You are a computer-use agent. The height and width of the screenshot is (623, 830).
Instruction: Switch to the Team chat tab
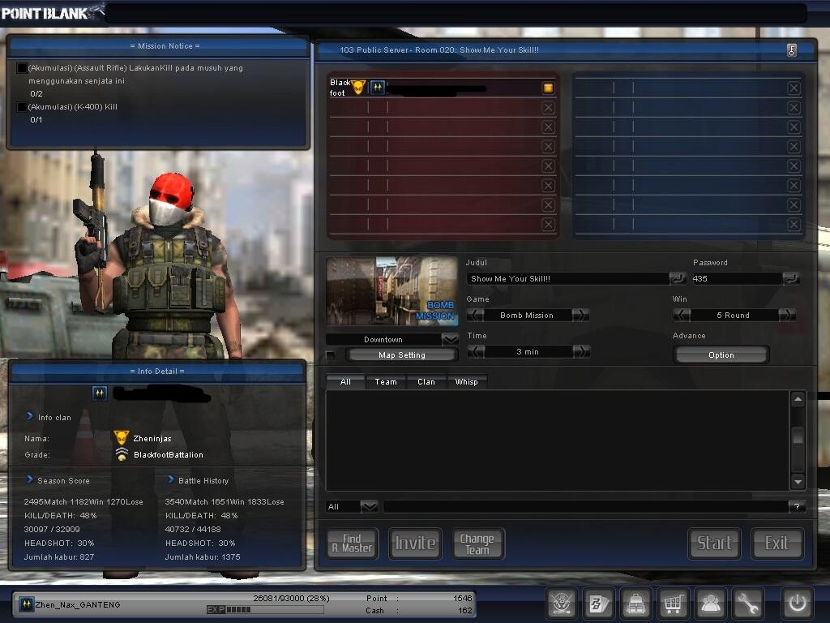[386, 381]
